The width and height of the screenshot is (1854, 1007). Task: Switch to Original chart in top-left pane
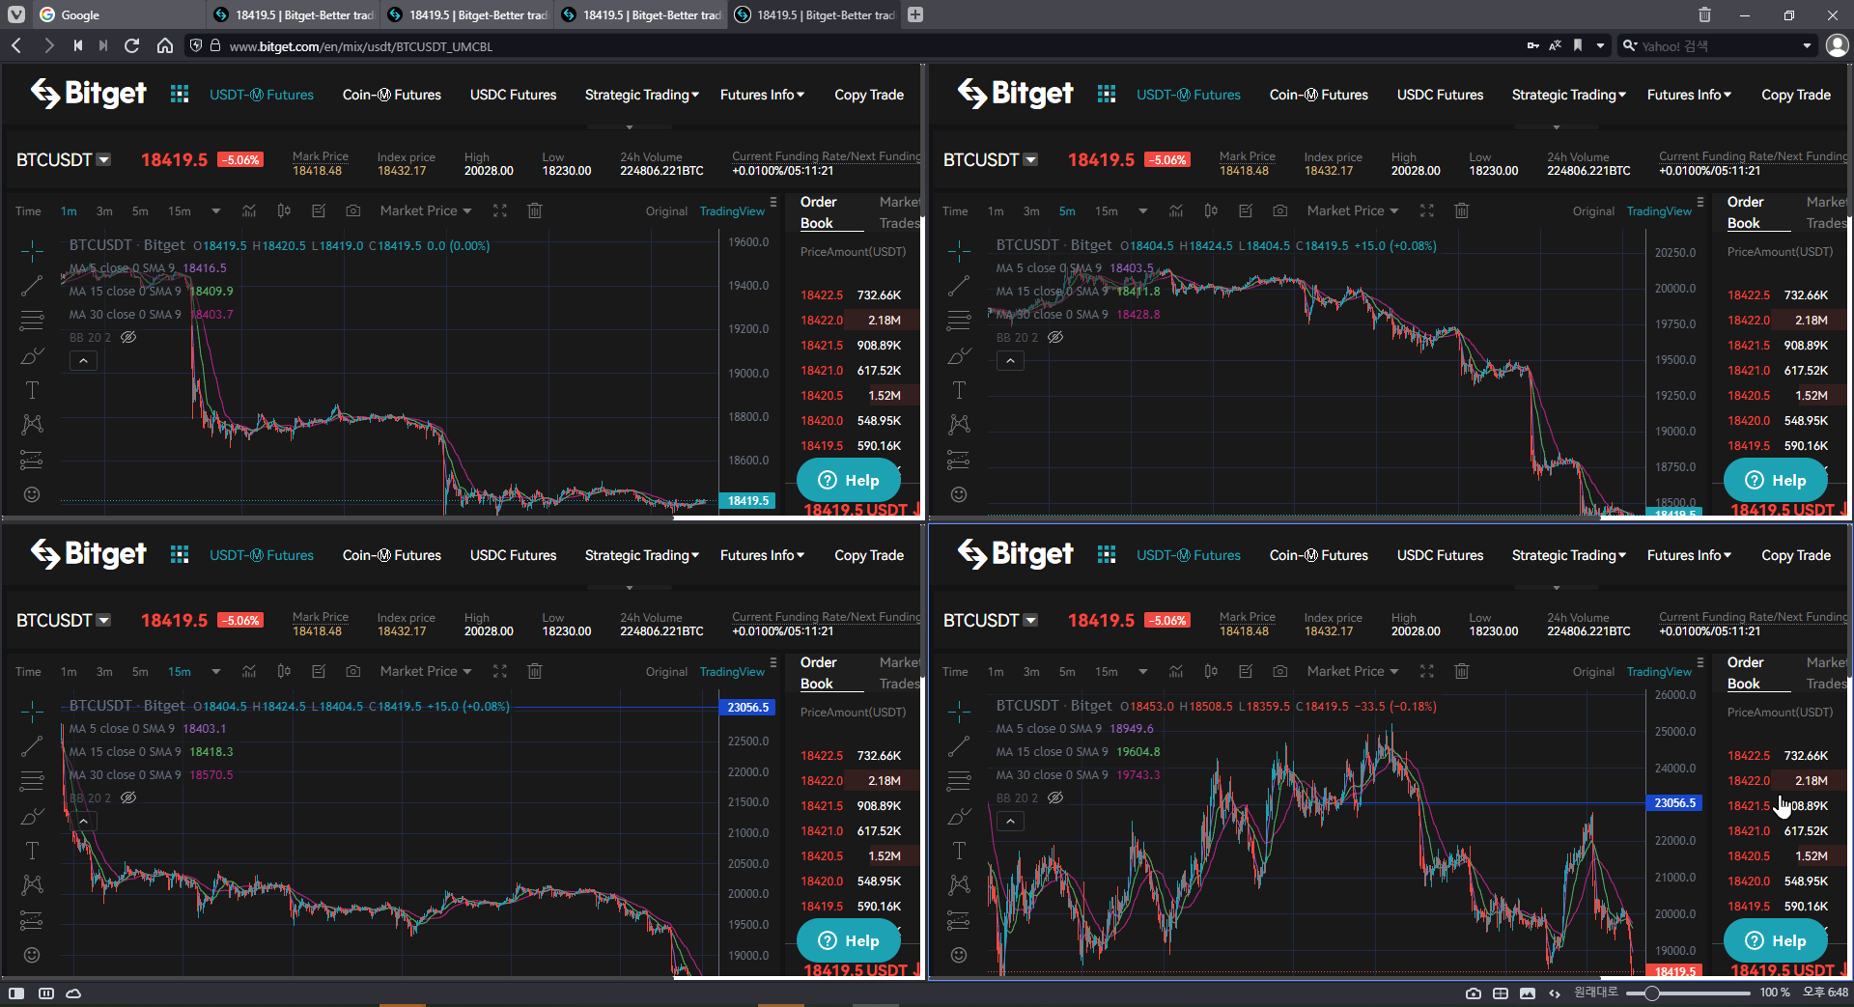pyautogui.click(x=666, y=211)
